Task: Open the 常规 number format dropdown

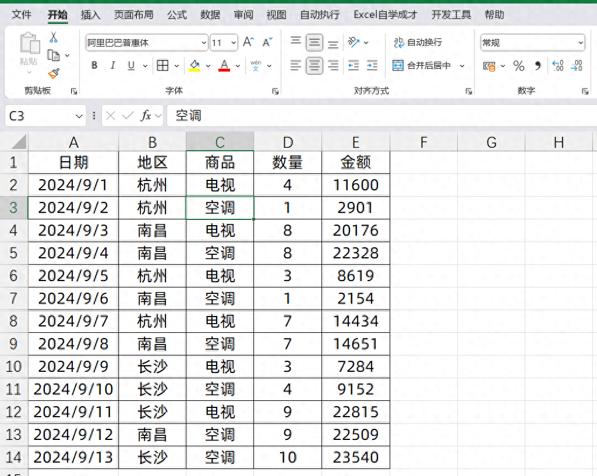Action: coord(581,42)
